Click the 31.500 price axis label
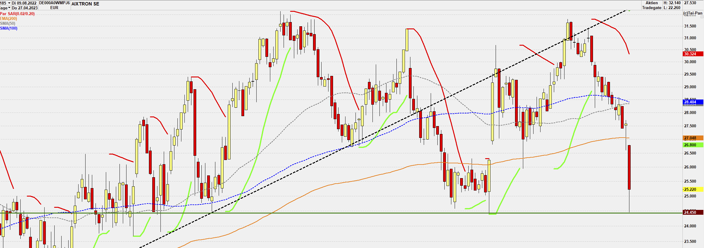Screen dimensions: 704x248 tap(690, 26)
